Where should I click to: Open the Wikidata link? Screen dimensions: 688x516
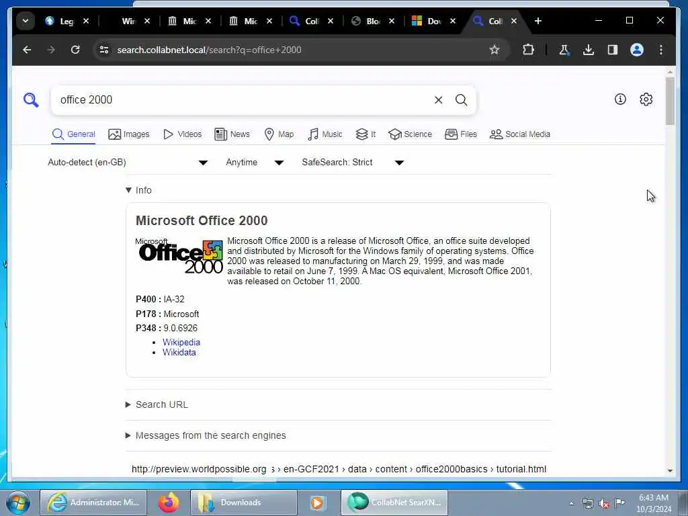click(x=179, y=352)
